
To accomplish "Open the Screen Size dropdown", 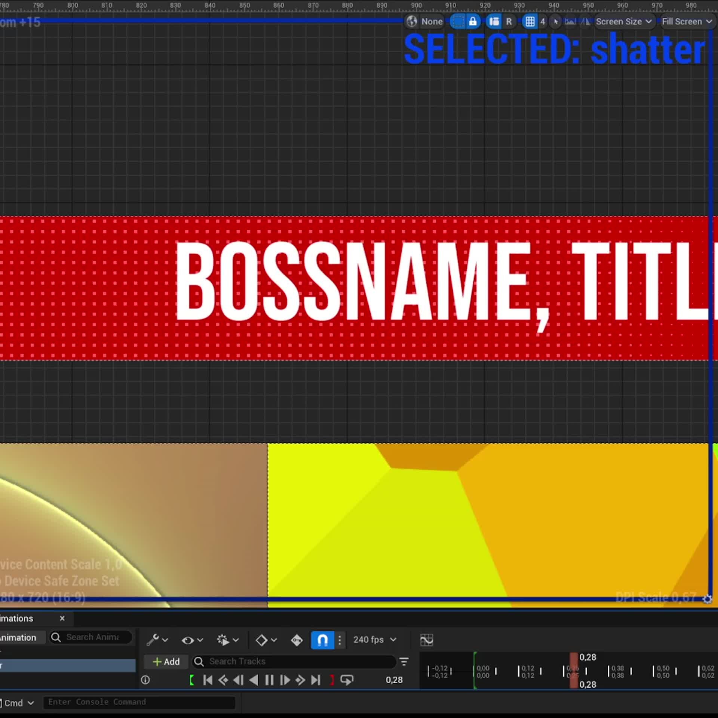I will pyautogui.click(x=623, y=21).
